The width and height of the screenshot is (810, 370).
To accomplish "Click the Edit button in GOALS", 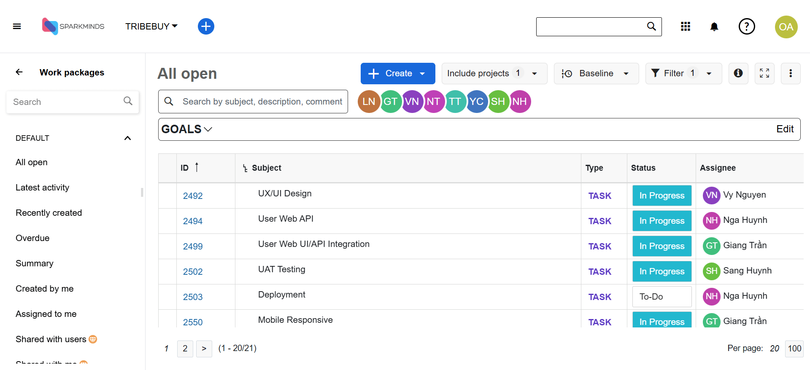I will 785,129.
